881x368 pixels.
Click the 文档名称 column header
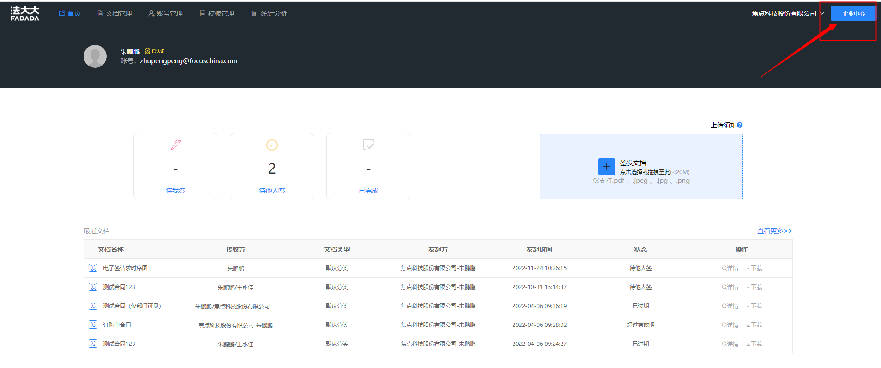tap(111, 249)
